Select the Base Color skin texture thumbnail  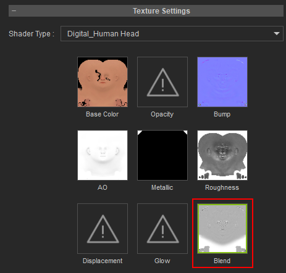coord(103,82)
